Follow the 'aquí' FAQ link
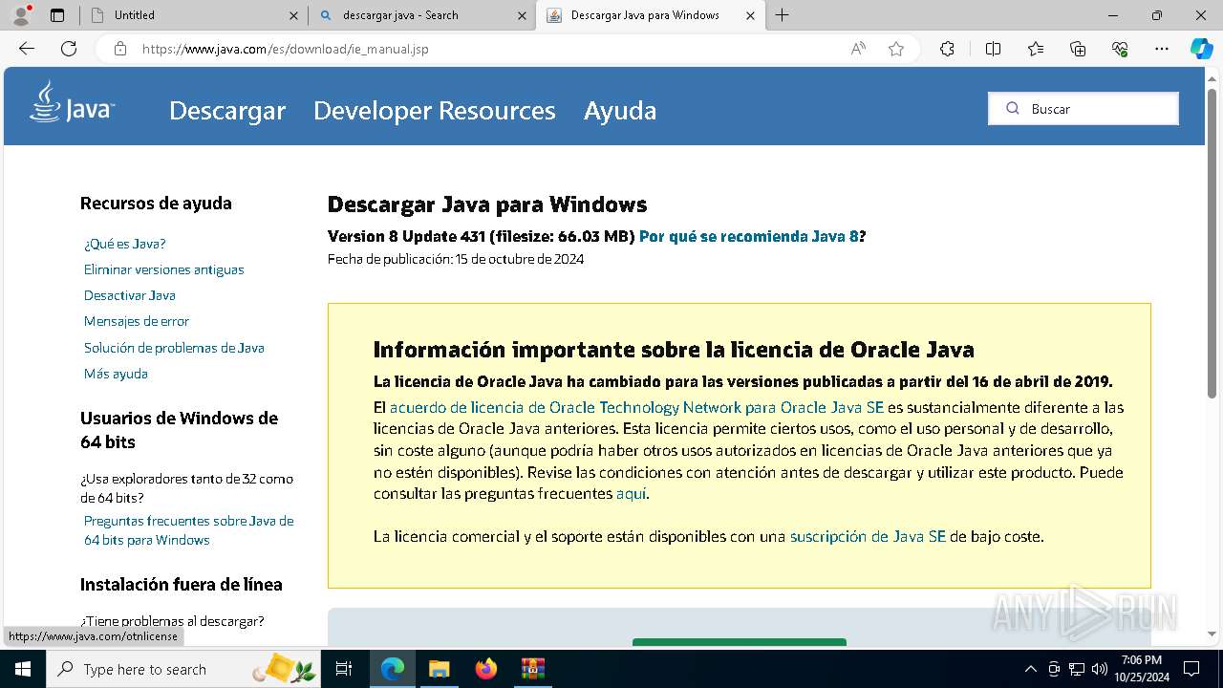This screenshot has height=688, width=1223. click(x=631, y=494)
